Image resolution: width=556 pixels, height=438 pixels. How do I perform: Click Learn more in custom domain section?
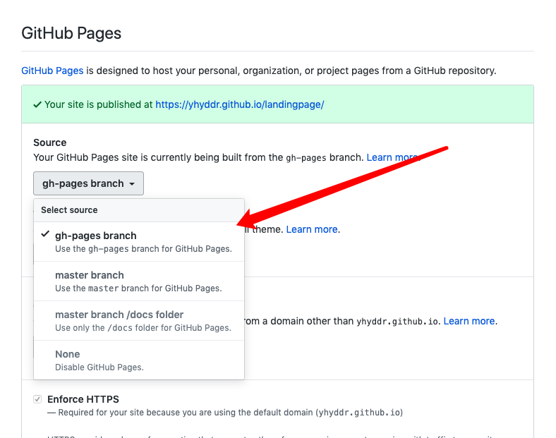point(469,321)
